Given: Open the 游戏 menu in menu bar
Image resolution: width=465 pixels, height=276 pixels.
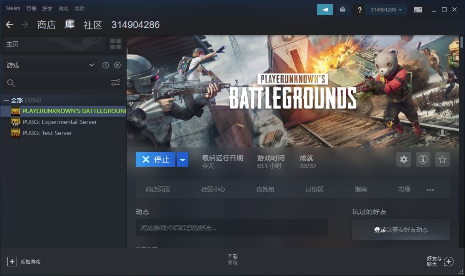Looking at the screenshot, I should click(63, 9).
